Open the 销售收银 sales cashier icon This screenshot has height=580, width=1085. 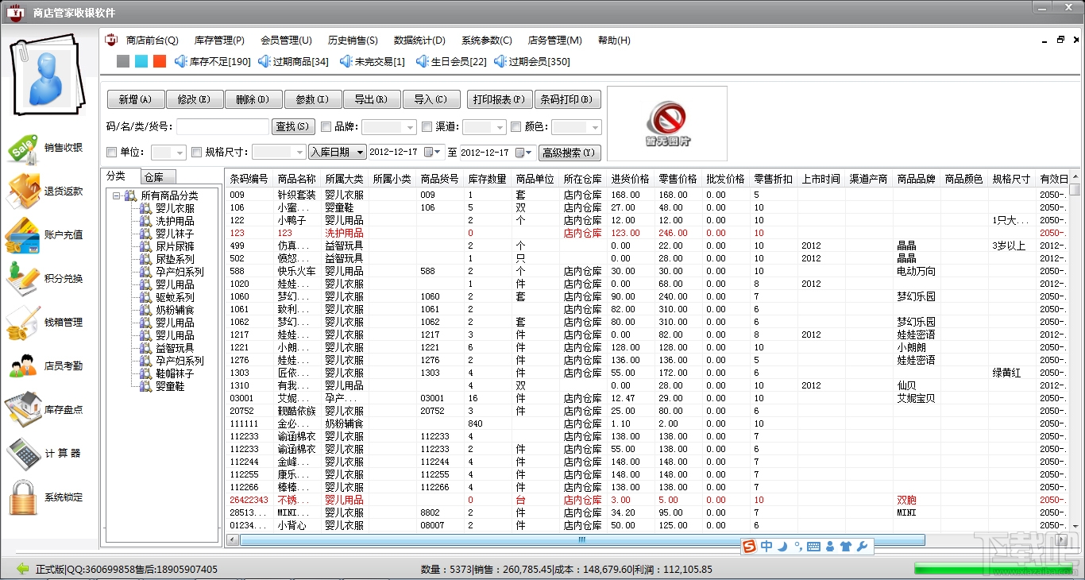point(24,149)
